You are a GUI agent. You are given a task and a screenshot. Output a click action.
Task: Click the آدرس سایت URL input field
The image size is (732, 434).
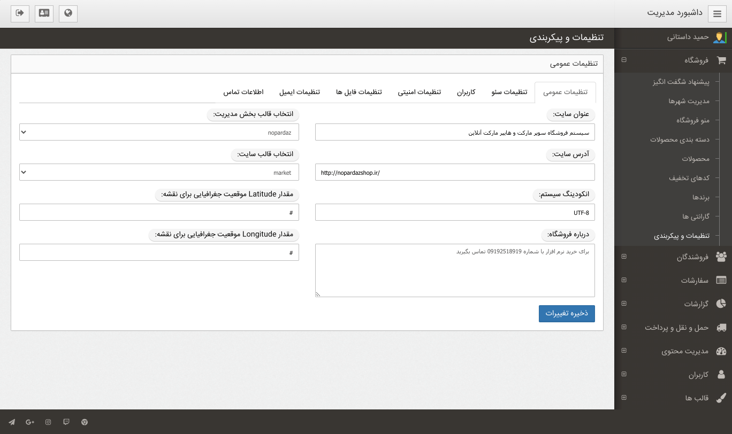455,172
